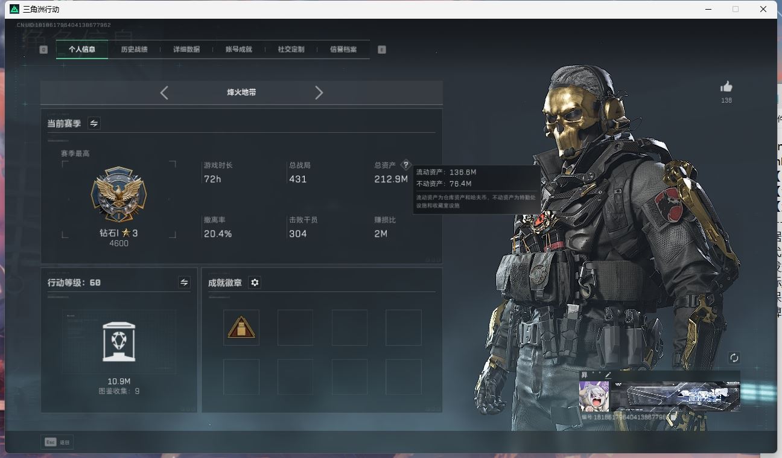Toggle the current season (当前赛季) swap button
This screenshot has height=458, width=782.
(x=94, y=123)
